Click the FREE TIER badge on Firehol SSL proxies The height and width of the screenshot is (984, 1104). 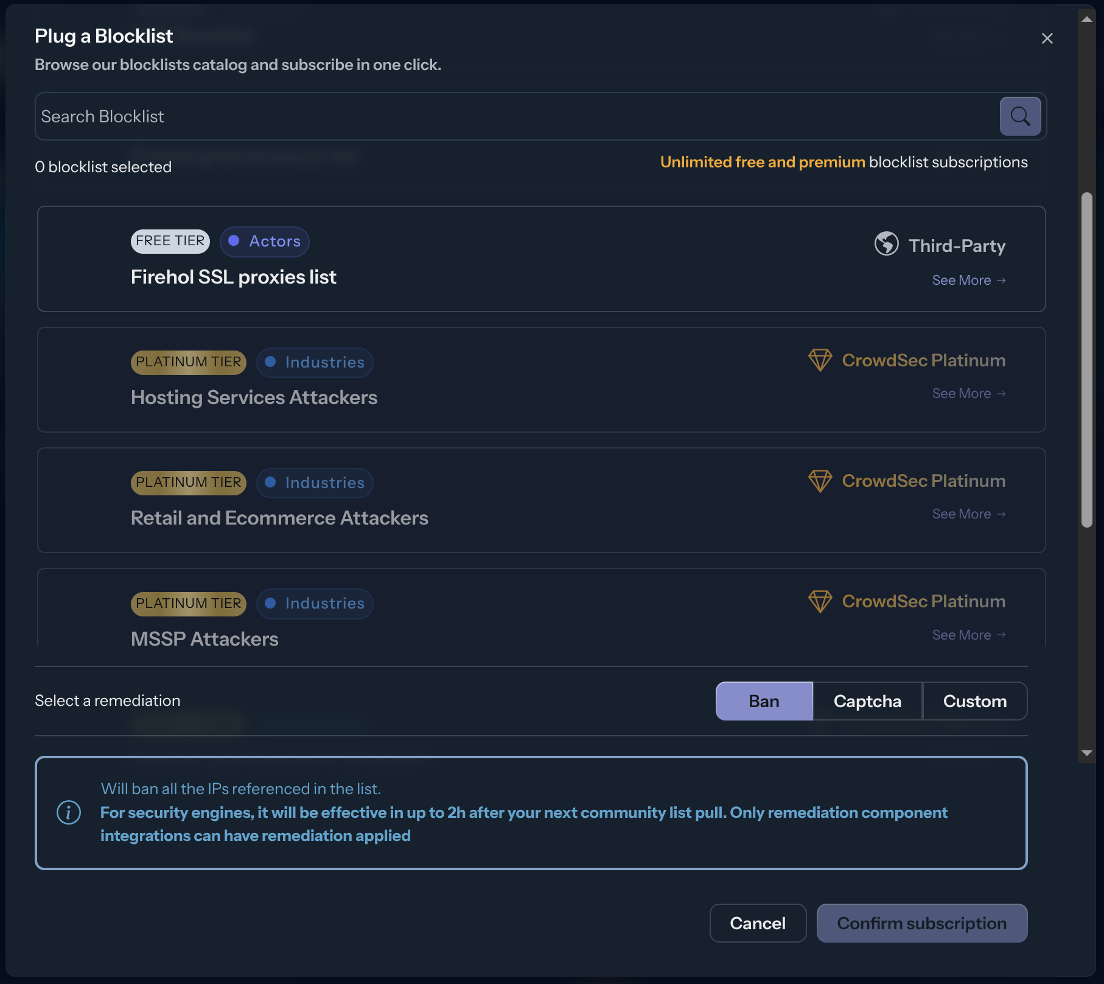pos(170,241)
